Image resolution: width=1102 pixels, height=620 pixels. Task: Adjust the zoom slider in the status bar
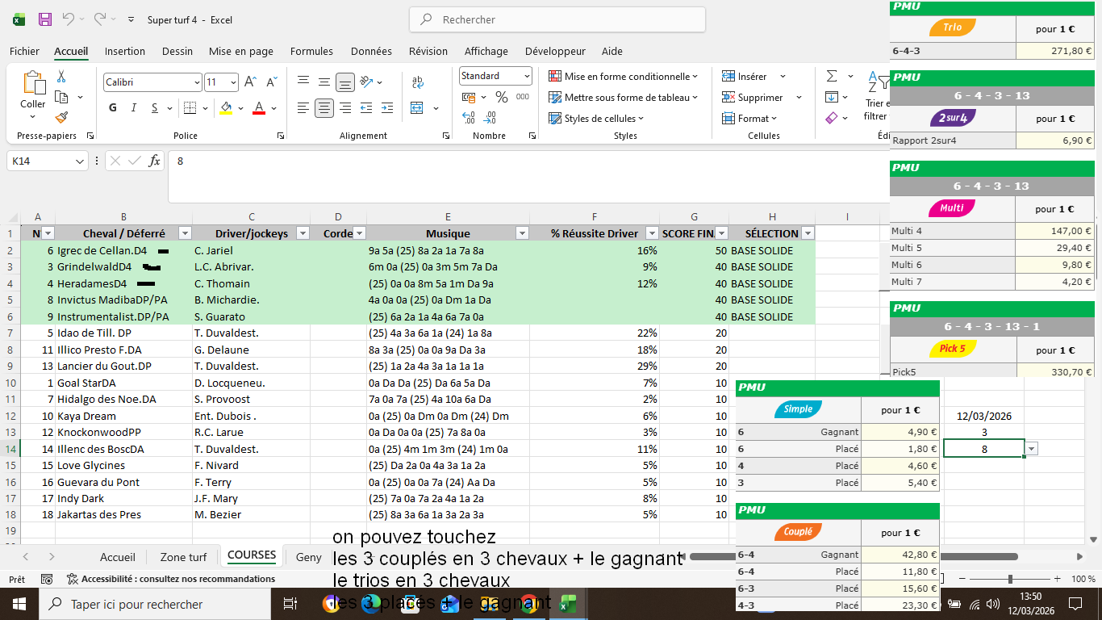pos(1010,579)
